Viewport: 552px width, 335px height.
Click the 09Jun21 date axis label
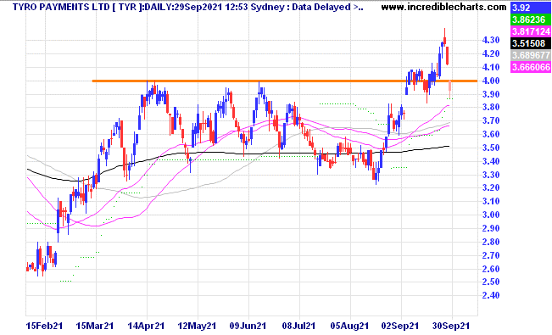[248, 326]
